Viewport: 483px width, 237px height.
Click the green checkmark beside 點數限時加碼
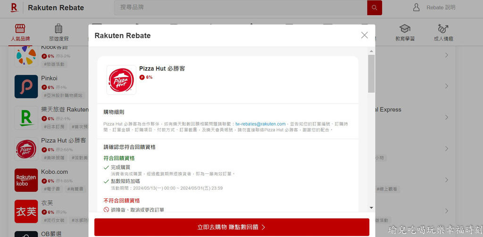click(106, 181)
